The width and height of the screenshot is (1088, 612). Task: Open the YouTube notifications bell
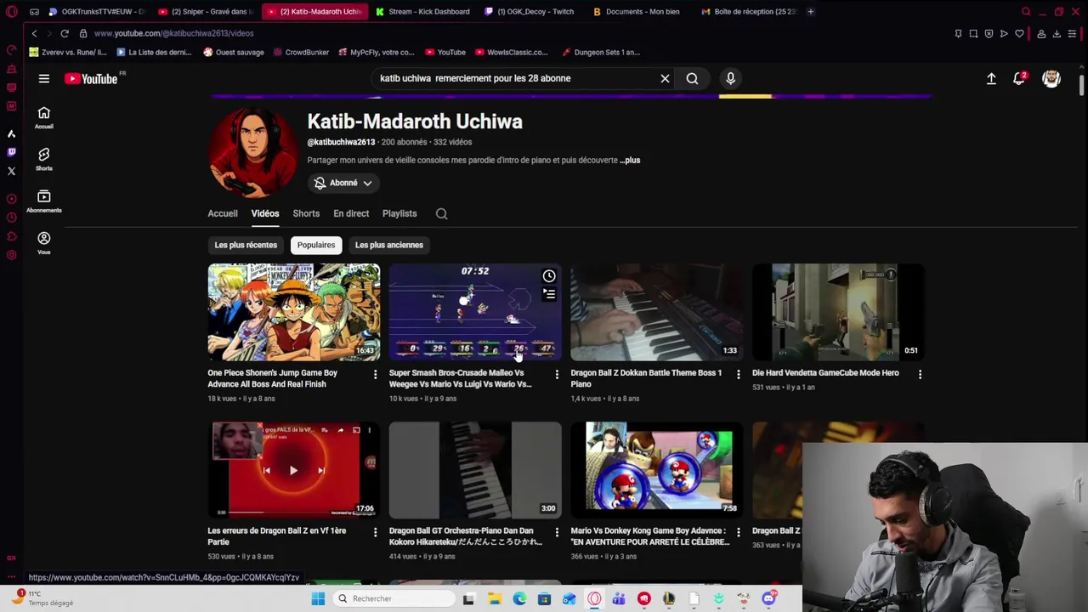pyautogui.click(x=1019, y=78)
